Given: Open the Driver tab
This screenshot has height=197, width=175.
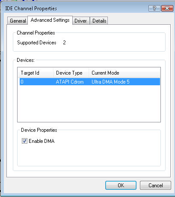Looking at the screenshot, I should [80, 21].
